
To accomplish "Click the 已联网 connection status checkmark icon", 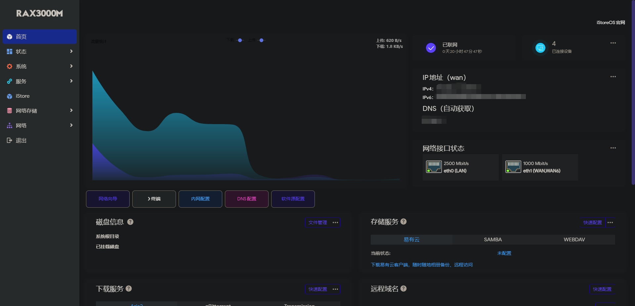I will click(431, 48).
